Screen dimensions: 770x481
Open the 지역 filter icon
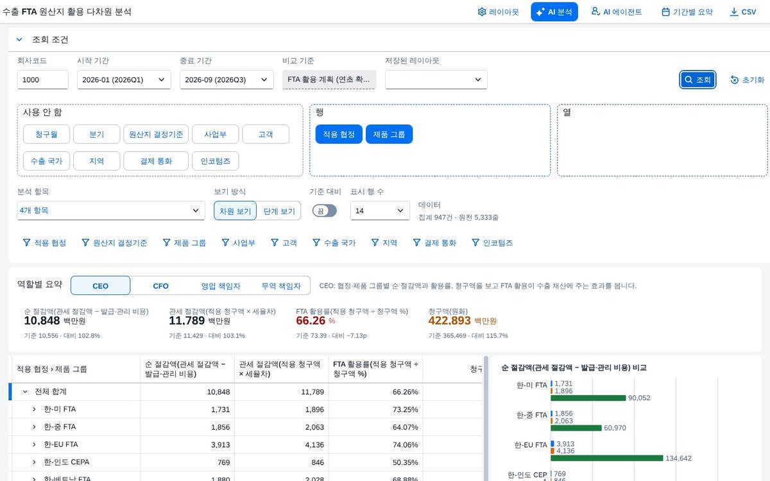tap(375, 243)
